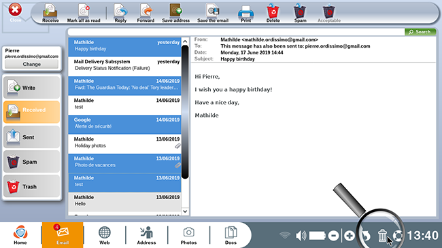
Task: Delete the selected email
Action: (x=273, y=13)
